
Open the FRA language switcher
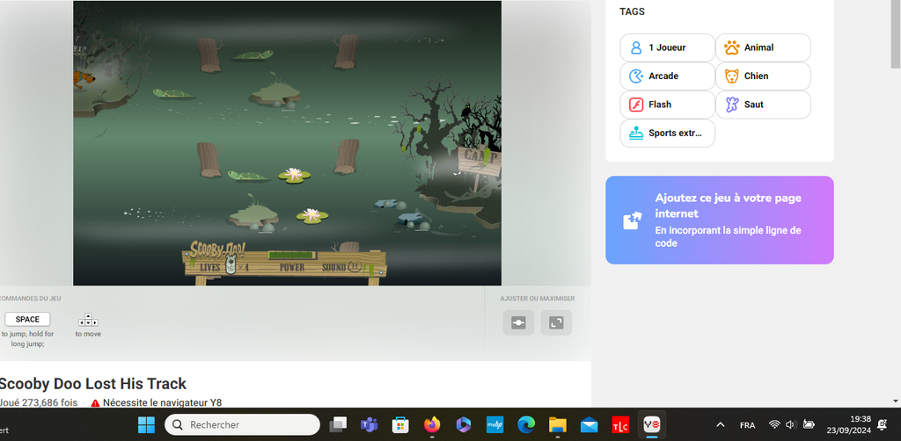pos(747,424)
